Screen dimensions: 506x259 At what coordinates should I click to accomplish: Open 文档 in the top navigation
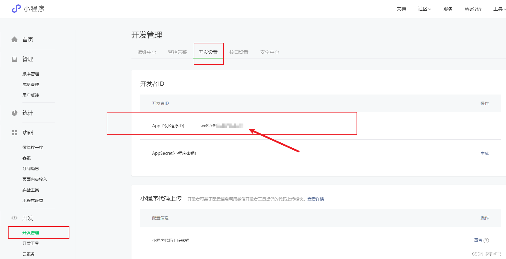click(401, 9)
